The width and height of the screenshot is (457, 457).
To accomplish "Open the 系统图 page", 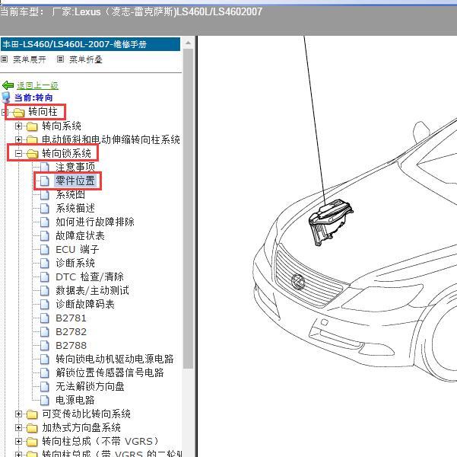I will 70,194.
